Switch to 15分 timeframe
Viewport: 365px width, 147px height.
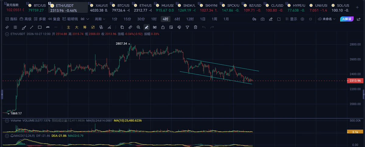pyautogui.click(x=127, y=19)
